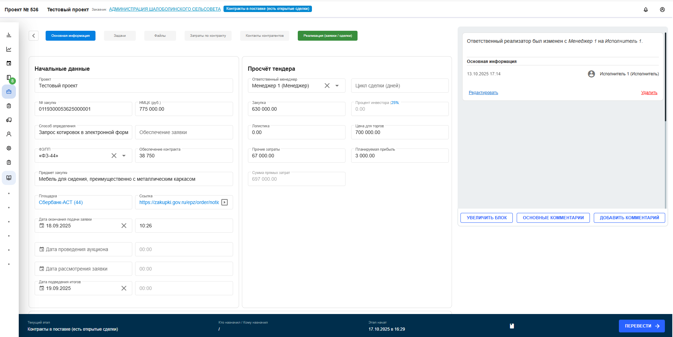Screen dimensions: 673x337
Task: Open the line graph sidebar icon
Action: click(9, 49)
